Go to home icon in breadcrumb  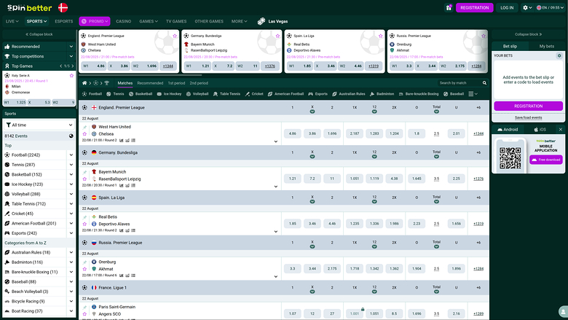tap(84, 83)
